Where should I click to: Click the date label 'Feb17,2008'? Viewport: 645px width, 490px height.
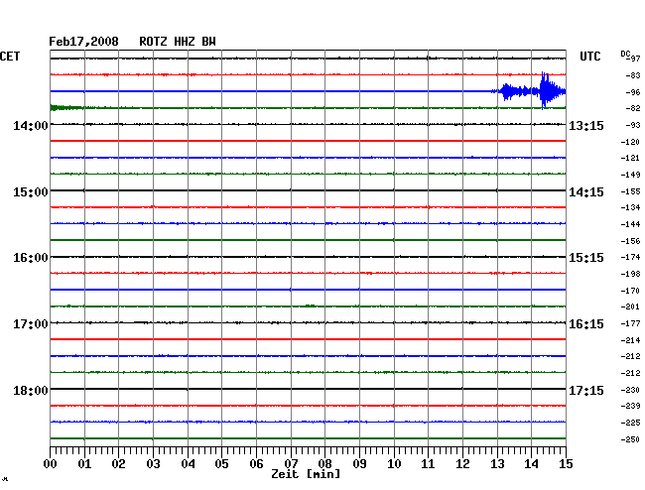point(83,42)
